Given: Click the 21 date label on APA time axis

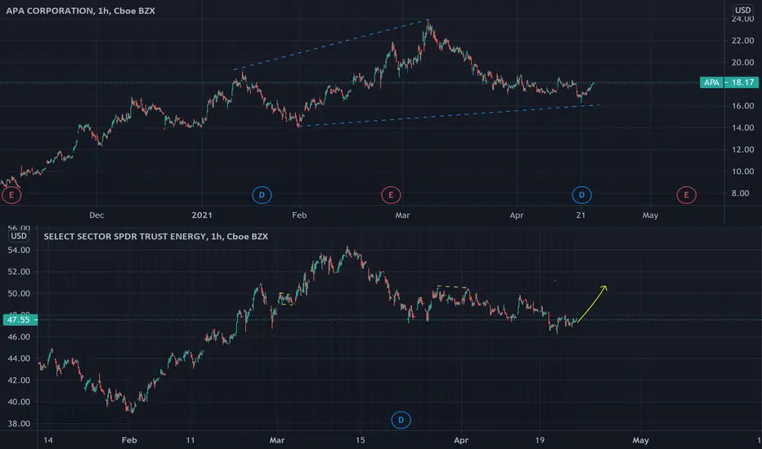Looking at the screenshot, I should 580,215.
